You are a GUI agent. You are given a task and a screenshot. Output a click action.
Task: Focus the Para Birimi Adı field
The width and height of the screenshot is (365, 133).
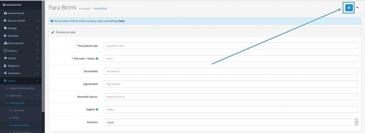(x=231, y=46)
